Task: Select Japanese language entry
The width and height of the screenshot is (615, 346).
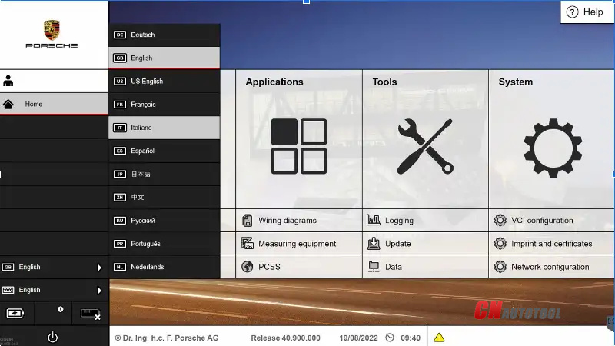Action: click(164, 174)
